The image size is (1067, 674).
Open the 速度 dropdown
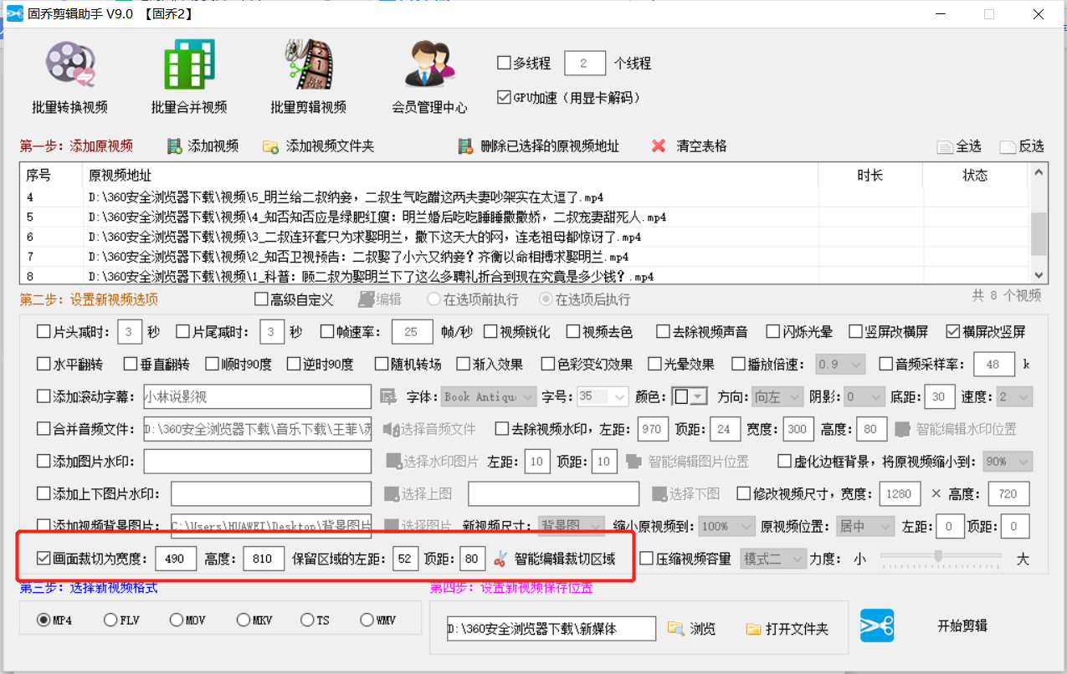point(1014,396)
